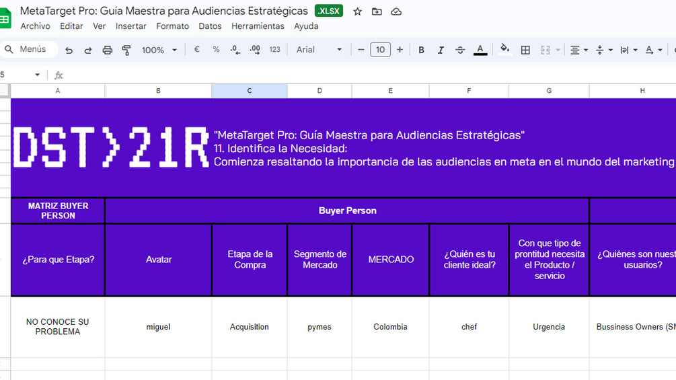Open more number formats (123)

coord(274,50)
